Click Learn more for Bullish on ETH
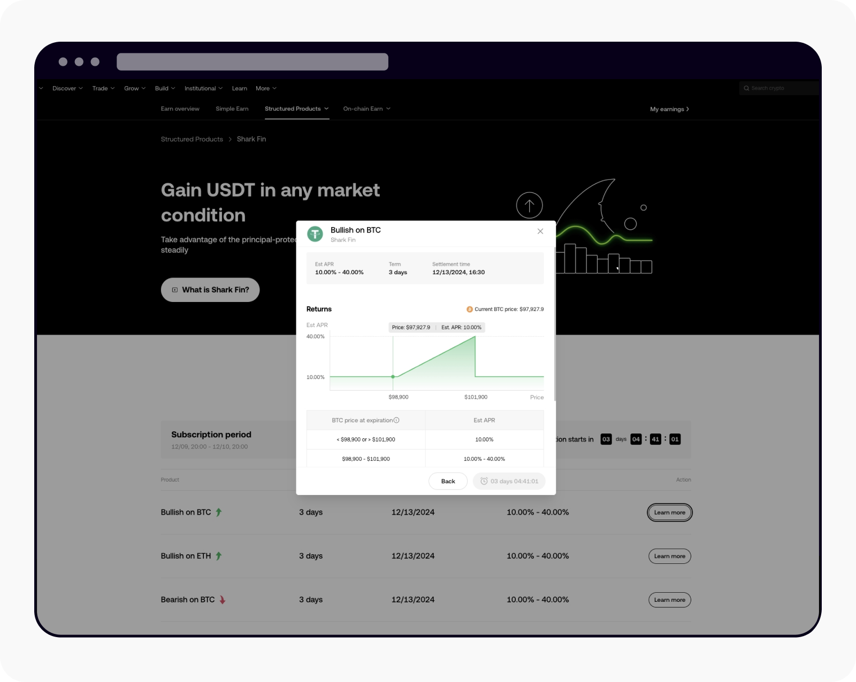This screenshot has width=856, height=682. click(x=669, y=556)
